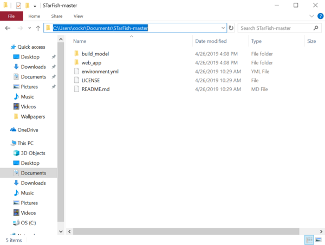Viewport: 325px width, 245px height.
Task: Go up one folder level
Action: [x=38, y=28]
